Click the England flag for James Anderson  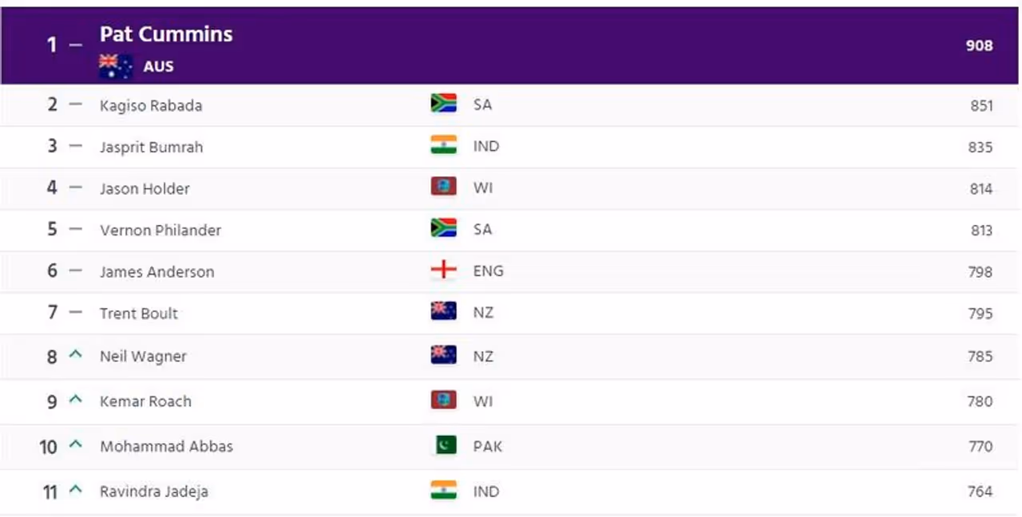(443, 270)
